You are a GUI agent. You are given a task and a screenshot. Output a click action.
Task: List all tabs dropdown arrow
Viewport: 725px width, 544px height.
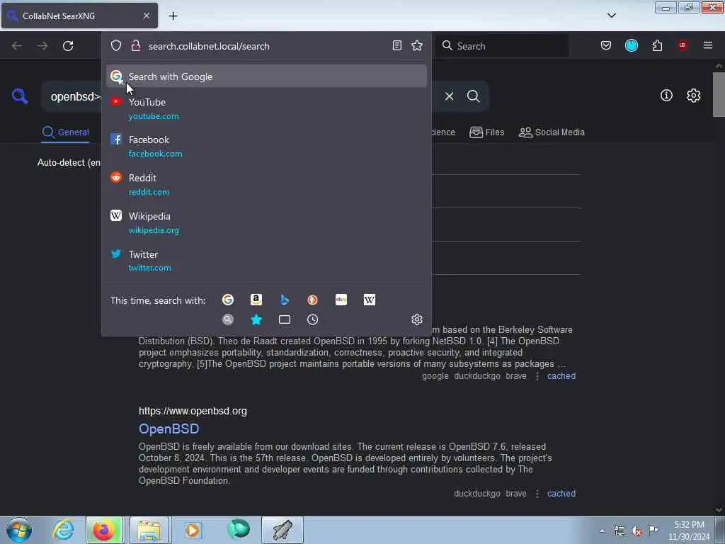click(612, 16)
